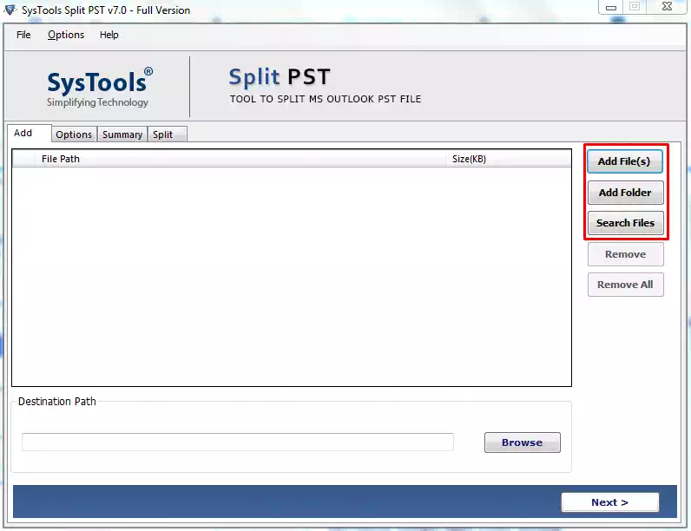Open the Options menu in menu bar
Viewport: 691px width, 531px height.
(x=66, y=35)
